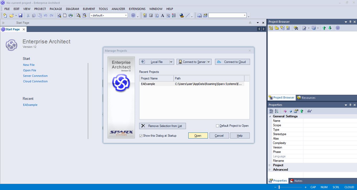Click the Open Project folder icon
357x190 pixels.
click(x=12, y=15)
